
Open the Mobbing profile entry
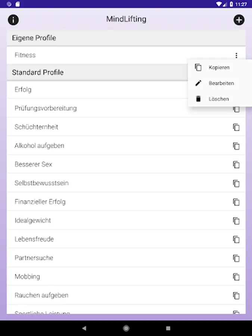[27, 277]
